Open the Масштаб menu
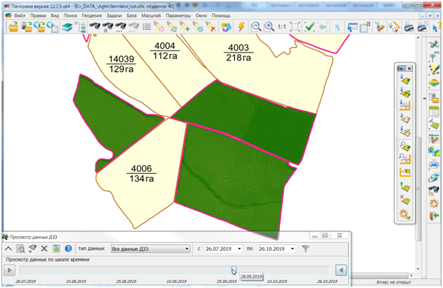The image size is (443, 288). tap(151, 16)
